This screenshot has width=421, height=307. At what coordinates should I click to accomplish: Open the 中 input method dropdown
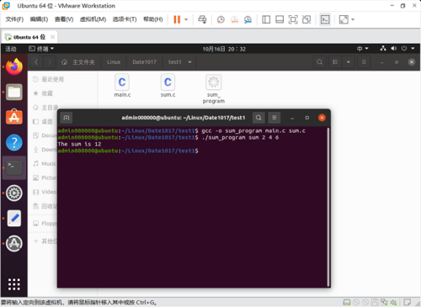362,49
